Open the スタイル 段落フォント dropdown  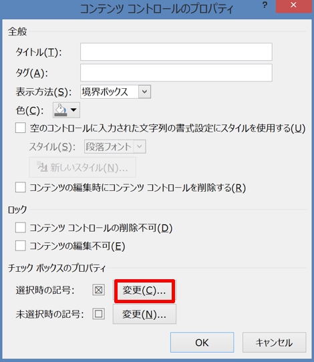[115, 146]
